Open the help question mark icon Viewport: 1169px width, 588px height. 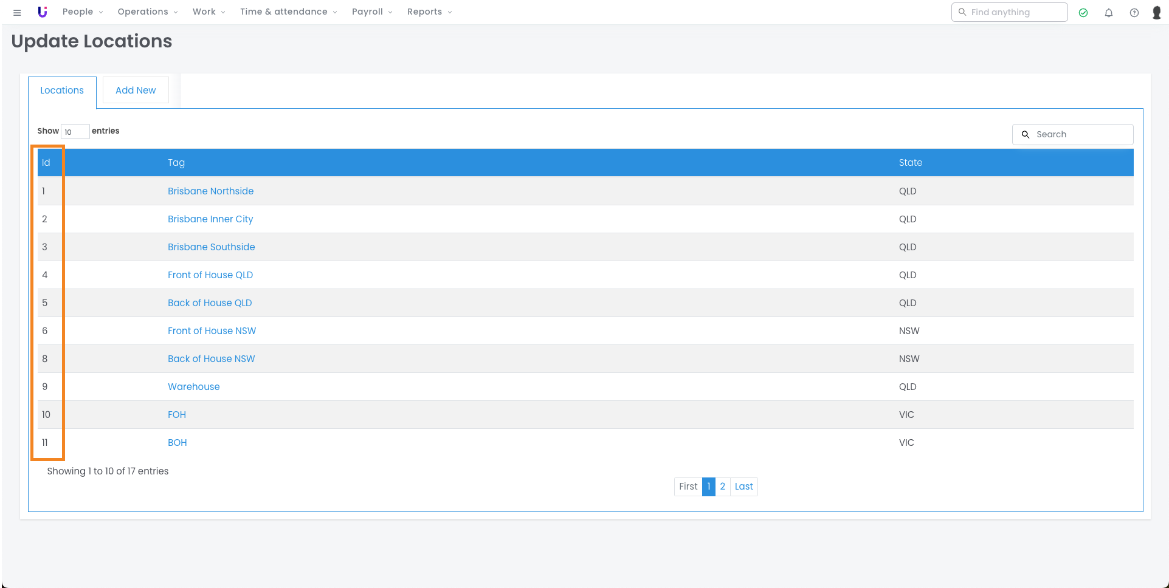pyautogui.click(x=1134, y=13)
